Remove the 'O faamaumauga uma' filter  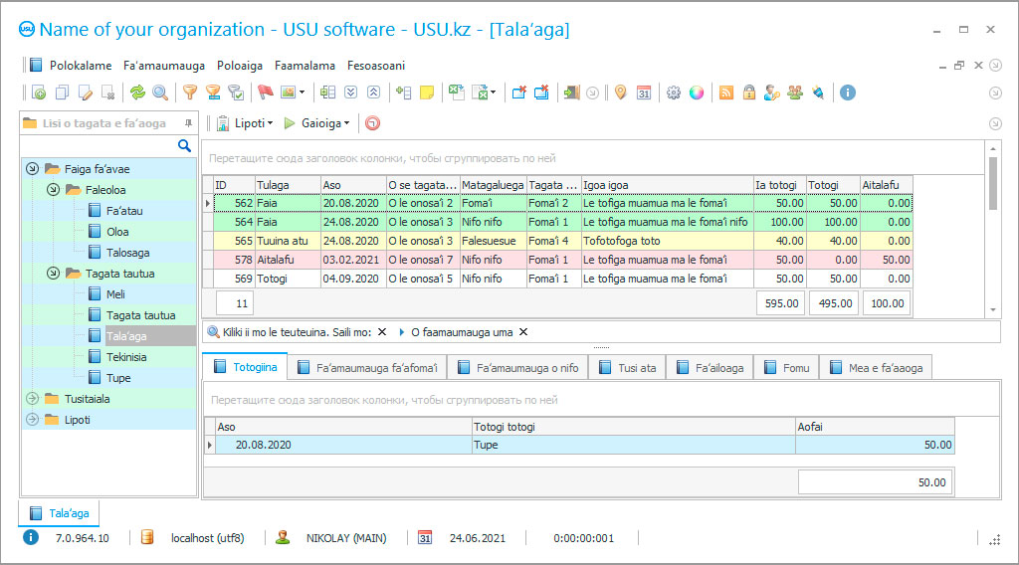coord(523,332)
